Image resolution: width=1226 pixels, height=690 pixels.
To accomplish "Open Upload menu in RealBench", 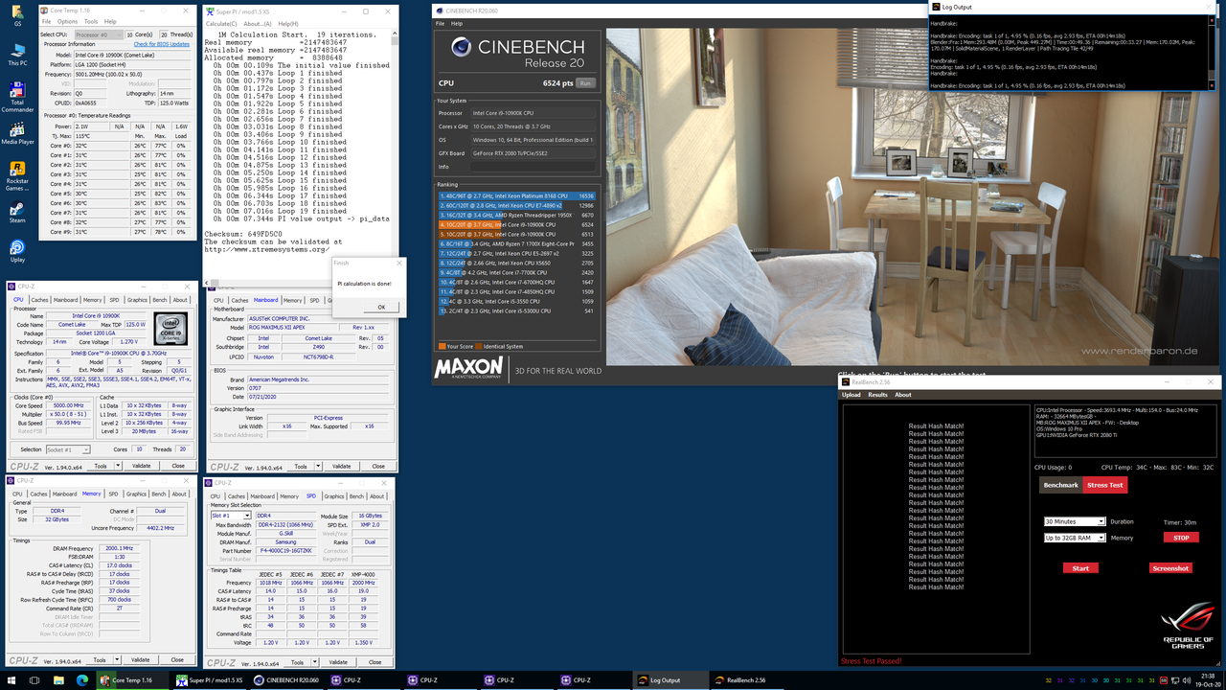I will 851,395.
